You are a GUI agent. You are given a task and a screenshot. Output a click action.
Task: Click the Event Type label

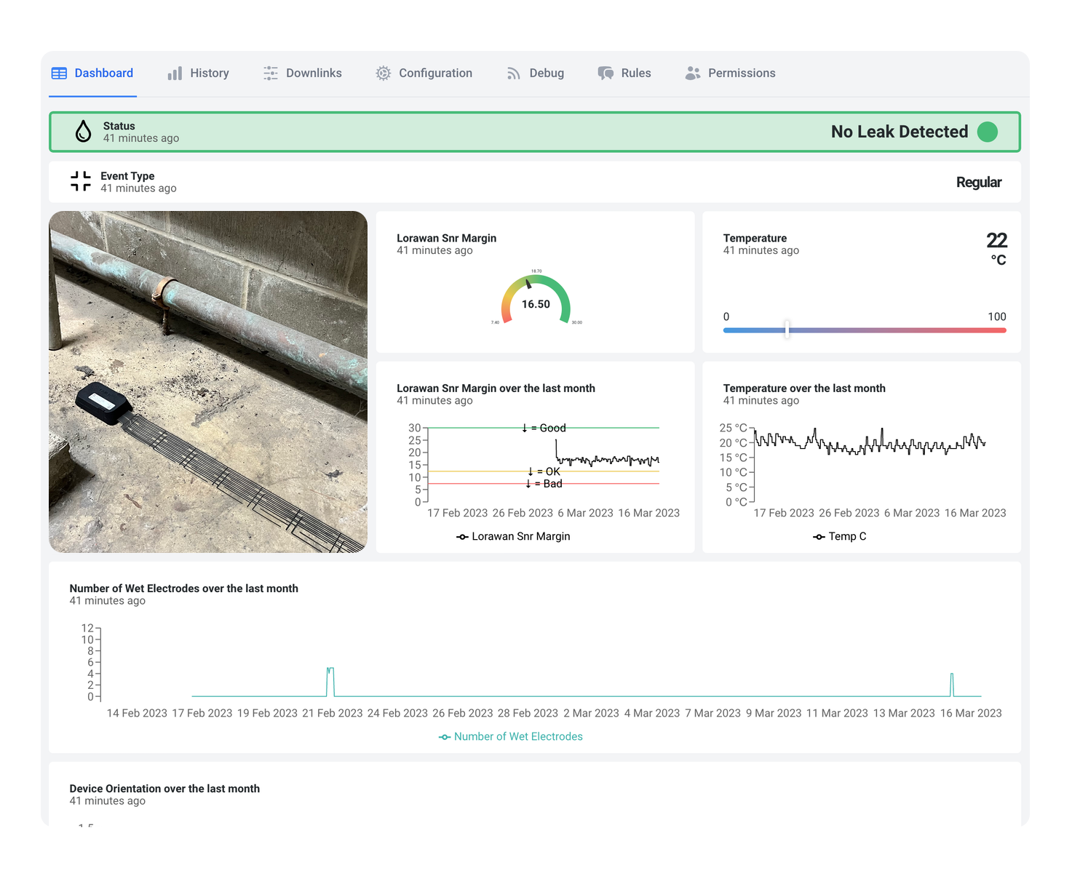[127, 176]
